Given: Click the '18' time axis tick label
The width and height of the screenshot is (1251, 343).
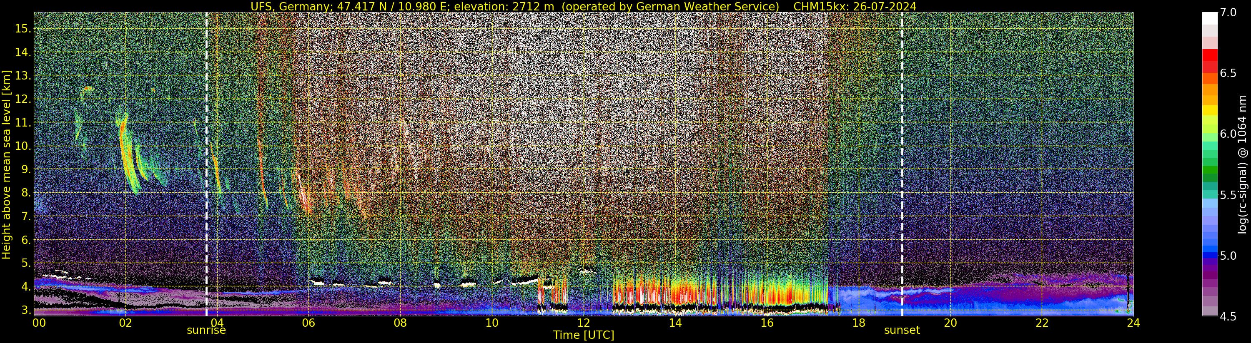Looking at the screenshot, I should tap(858, 322).
